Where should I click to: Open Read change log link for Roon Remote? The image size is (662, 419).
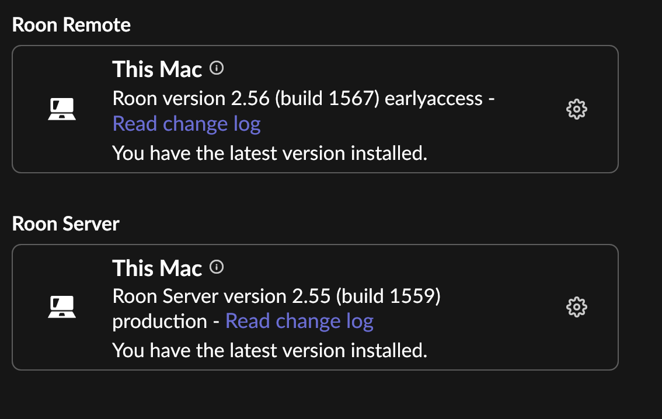(x=186, y=124)
